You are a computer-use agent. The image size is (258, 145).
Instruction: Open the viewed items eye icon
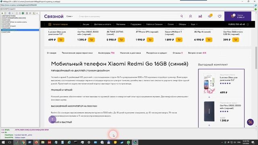click(x=210, y=16)
